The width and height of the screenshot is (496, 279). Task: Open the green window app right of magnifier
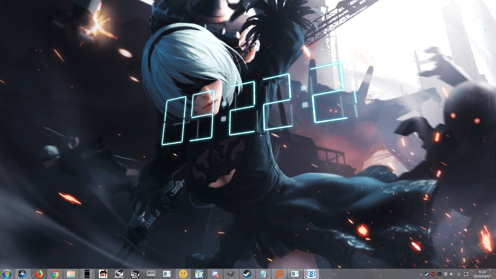pyautogui.click(x=295, y=274)
